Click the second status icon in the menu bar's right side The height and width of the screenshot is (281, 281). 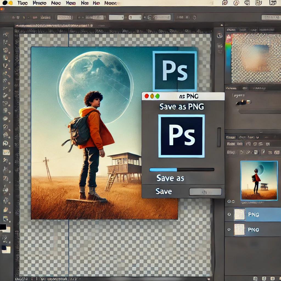[x=236, y=3]
